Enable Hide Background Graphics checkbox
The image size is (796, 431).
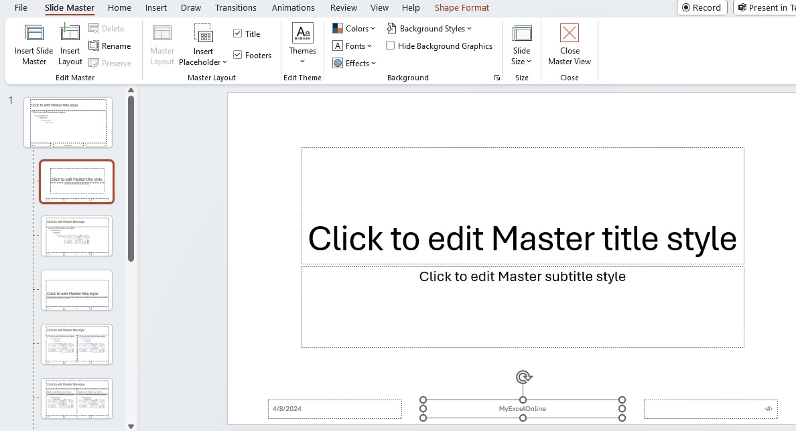click(391, 46)
